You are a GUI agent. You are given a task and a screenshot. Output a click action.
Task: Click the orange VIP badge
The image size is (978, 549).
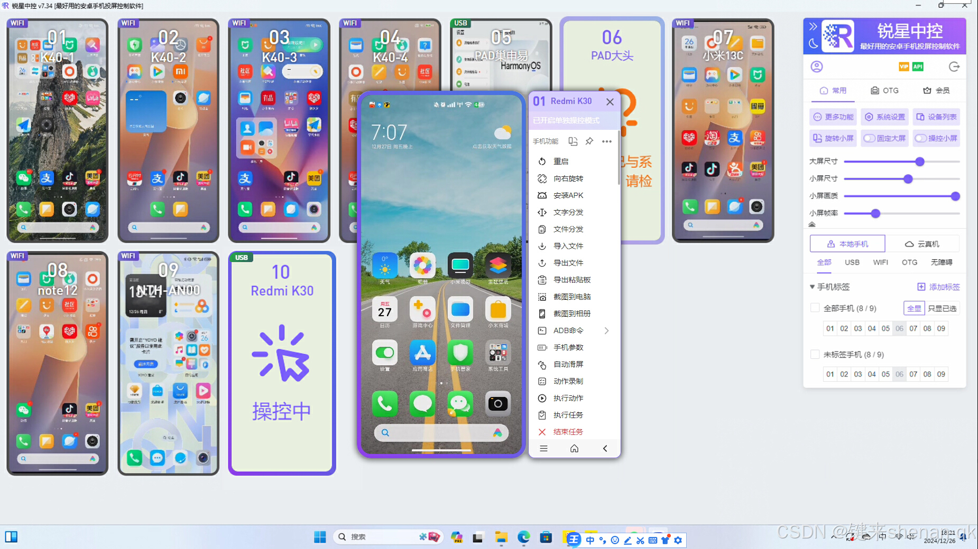904,67
